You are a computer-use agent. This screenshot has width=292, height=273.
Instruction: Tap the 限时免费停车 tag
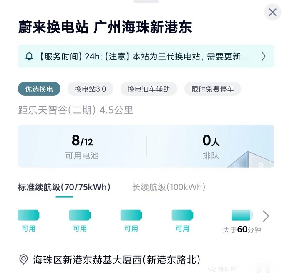212,89
